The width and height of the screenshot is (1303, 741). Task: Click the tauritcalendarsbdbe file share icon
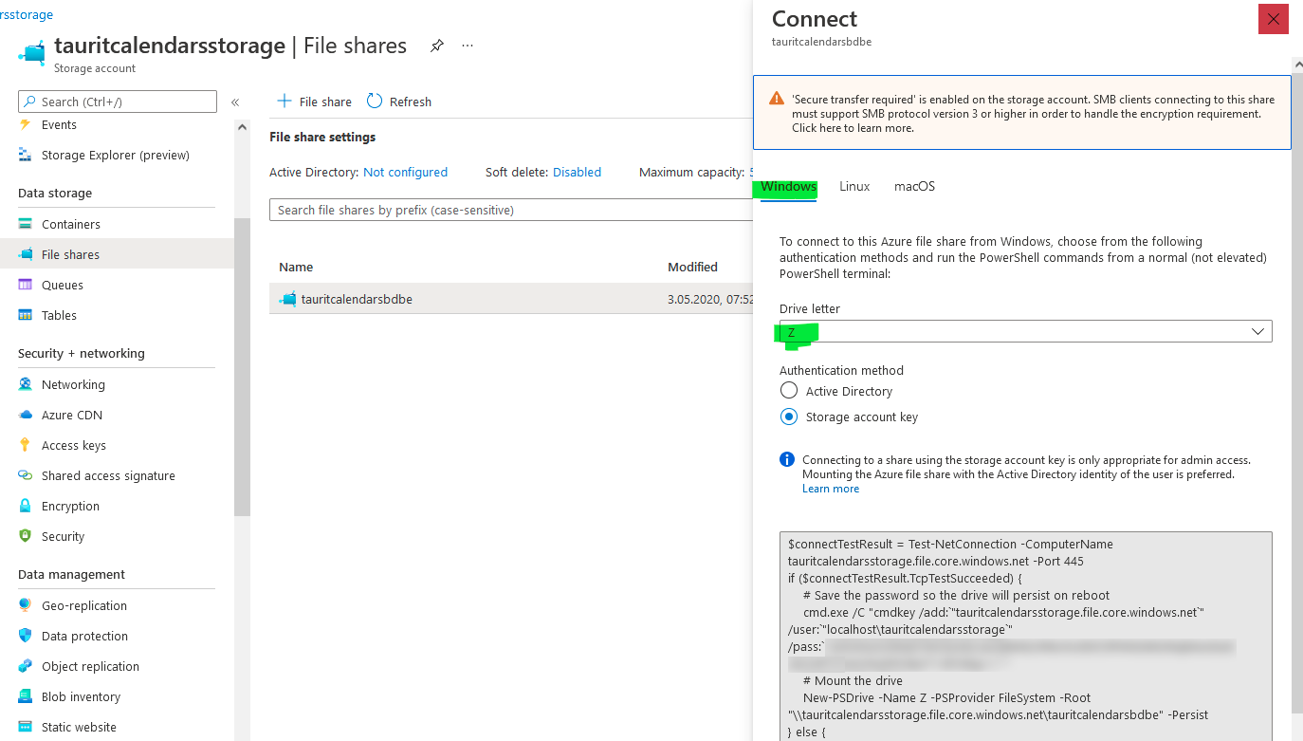(x=287, y=300)
